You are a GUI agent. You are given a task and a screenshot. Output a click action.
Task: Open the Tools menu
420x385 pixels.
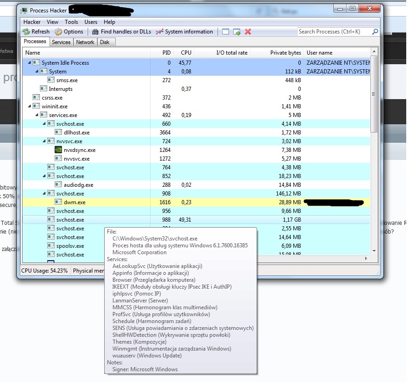(71, 22)
